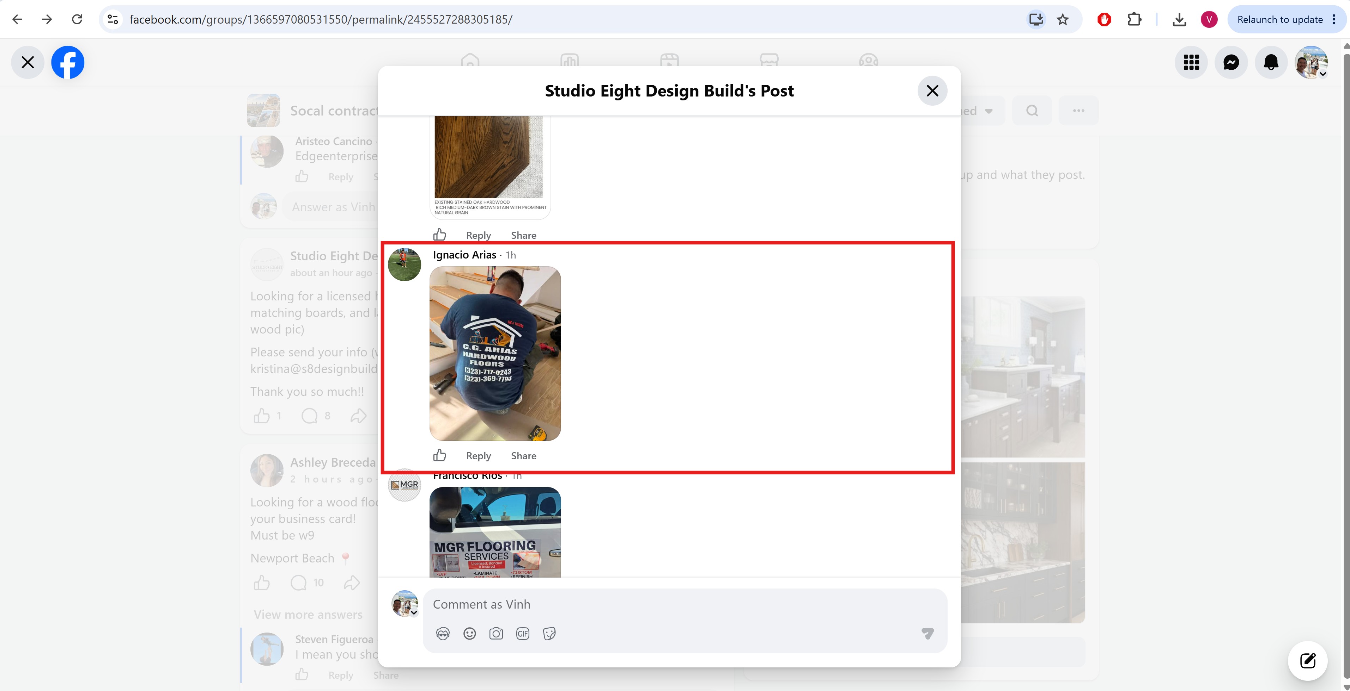
Task: Open Ashley Breceda's profile name
Action: point(333,462)
